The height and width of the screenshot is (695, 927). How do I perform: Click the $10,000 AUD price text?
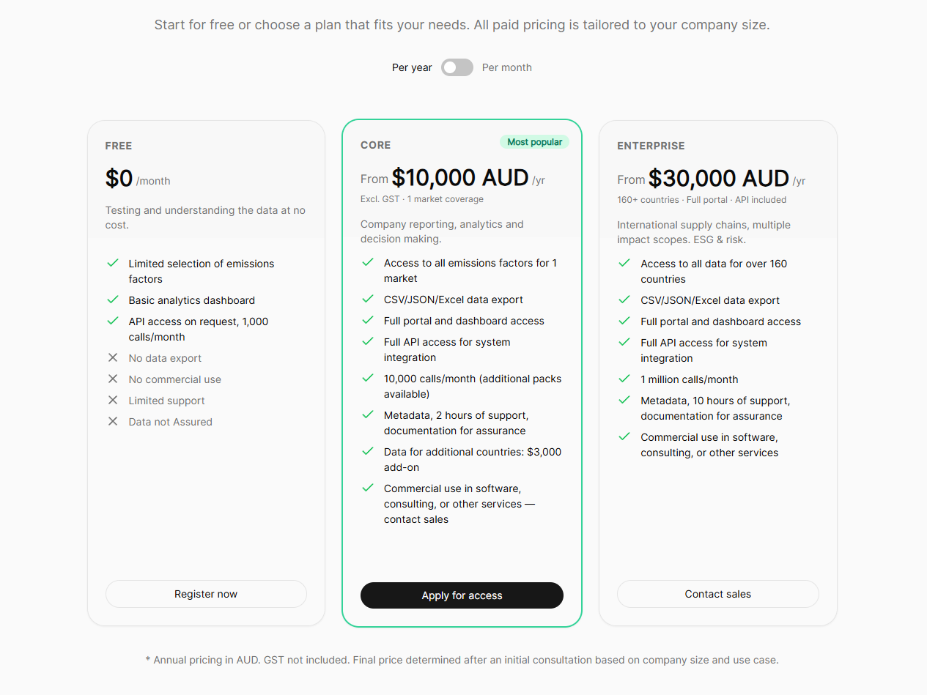click(460, 178)
